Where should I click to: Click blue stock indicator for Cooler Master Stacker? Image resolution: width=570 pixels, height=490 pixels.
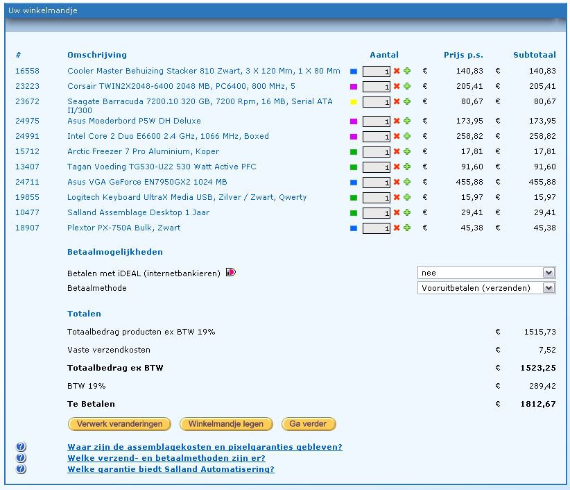354,71
